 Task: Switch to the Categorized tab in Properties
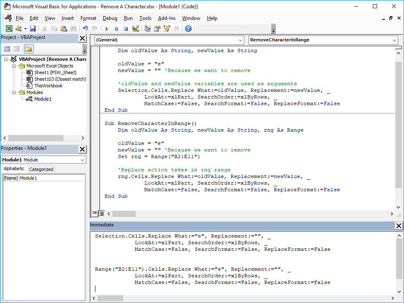tap(41, 169)
